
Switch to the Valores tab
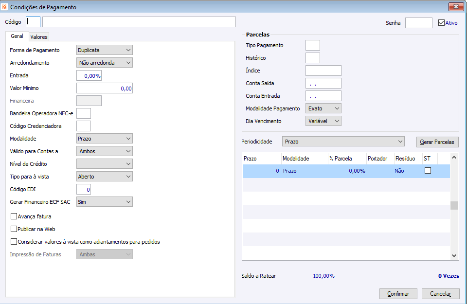(x=39, y=36)
